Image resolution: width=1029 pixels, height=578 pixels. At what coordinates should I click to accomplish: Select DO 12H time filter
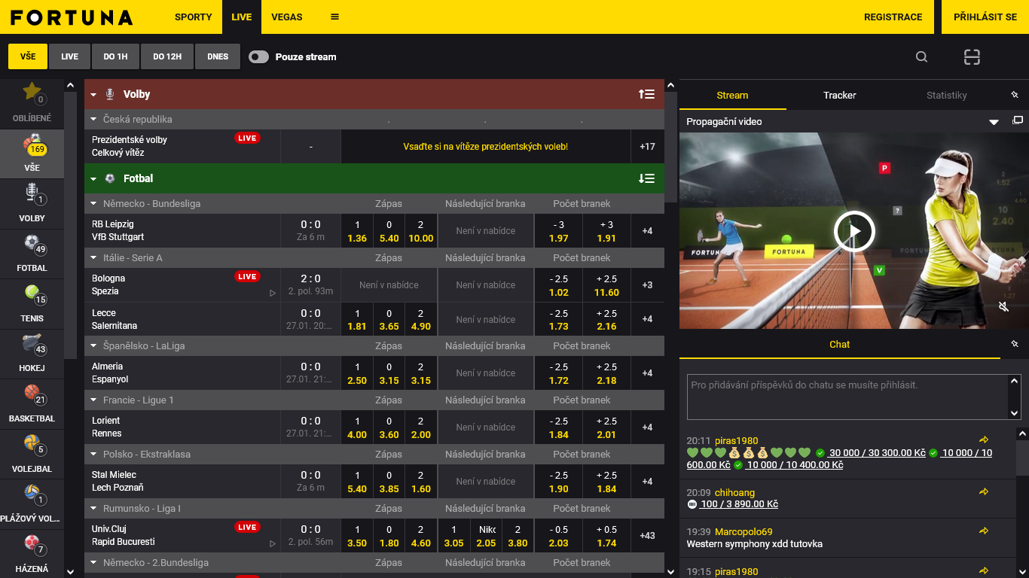pyautogui.click(x=167, y=56)
